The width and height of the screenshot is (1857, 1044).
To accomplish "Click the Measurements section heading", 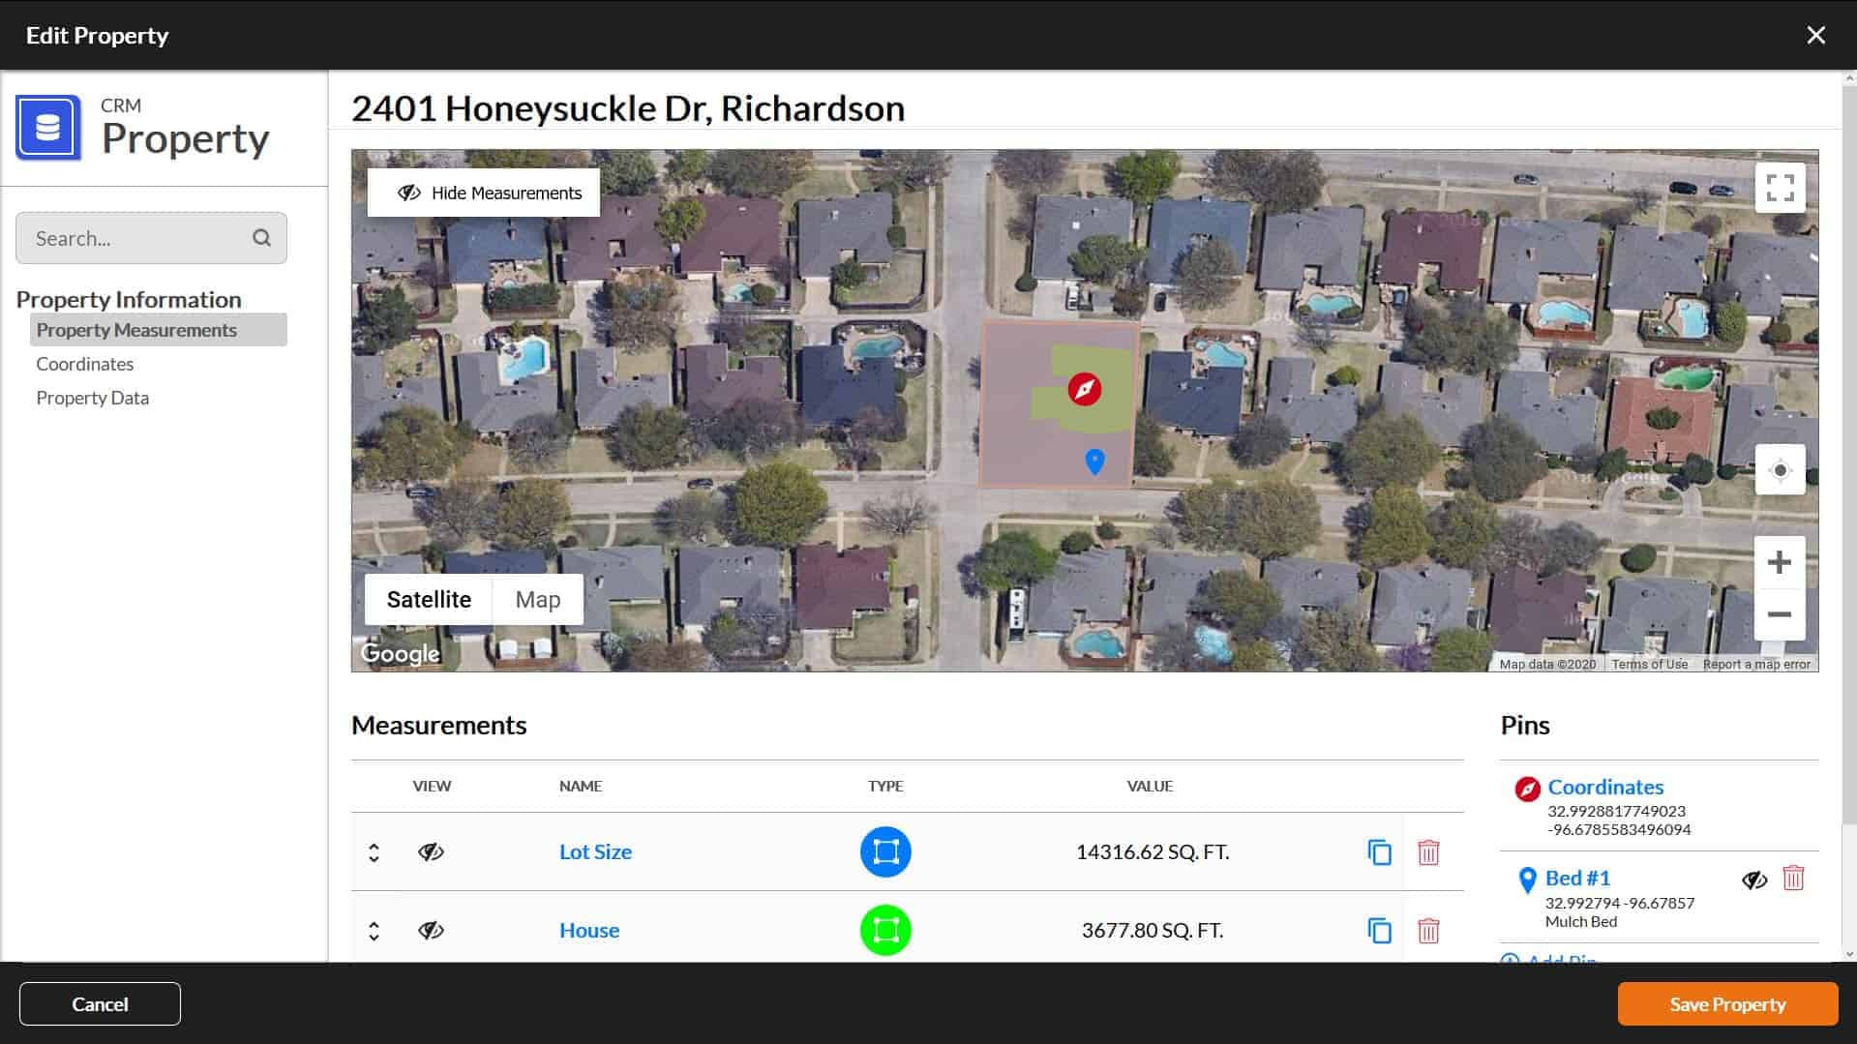I will 438,725.
